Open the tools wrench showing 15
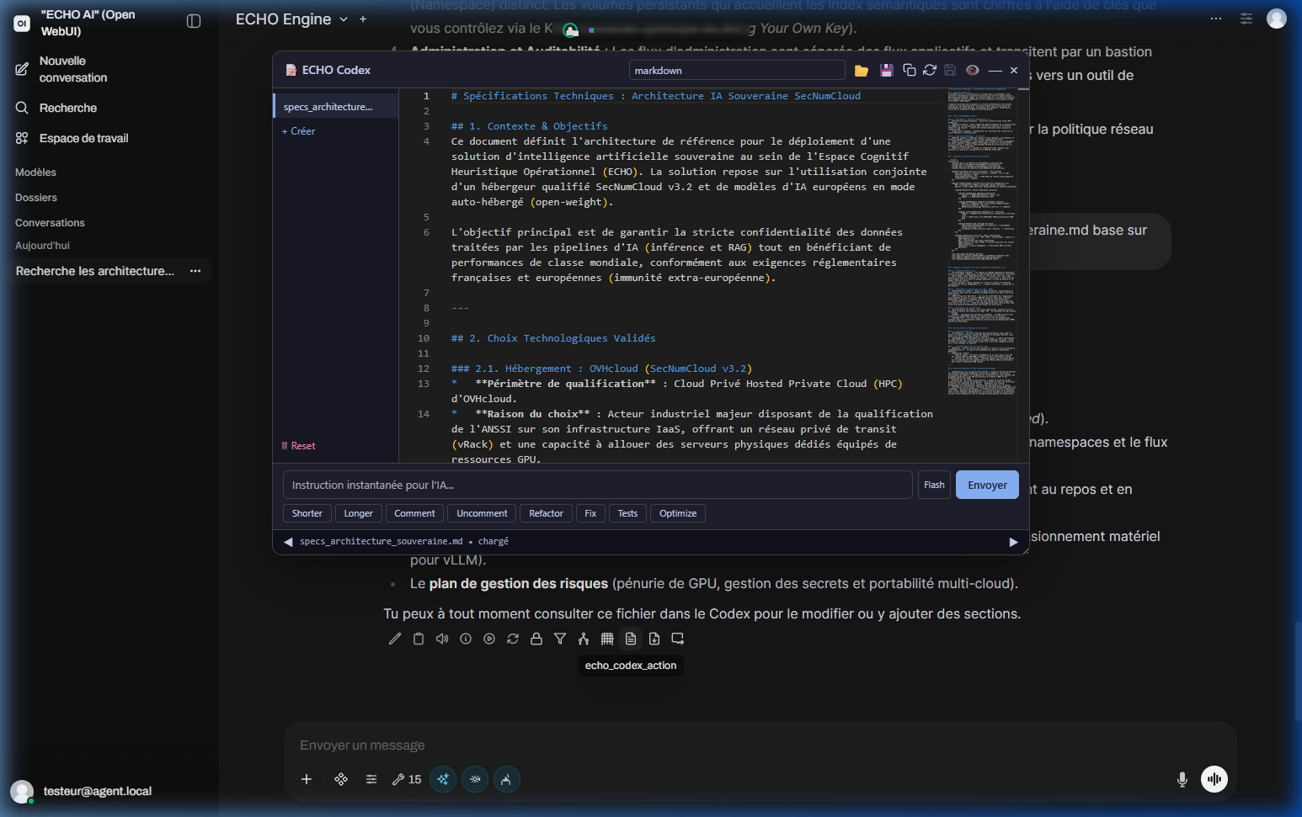The width and height of the screenshot is (1302, 817). [x=407, y=779]
